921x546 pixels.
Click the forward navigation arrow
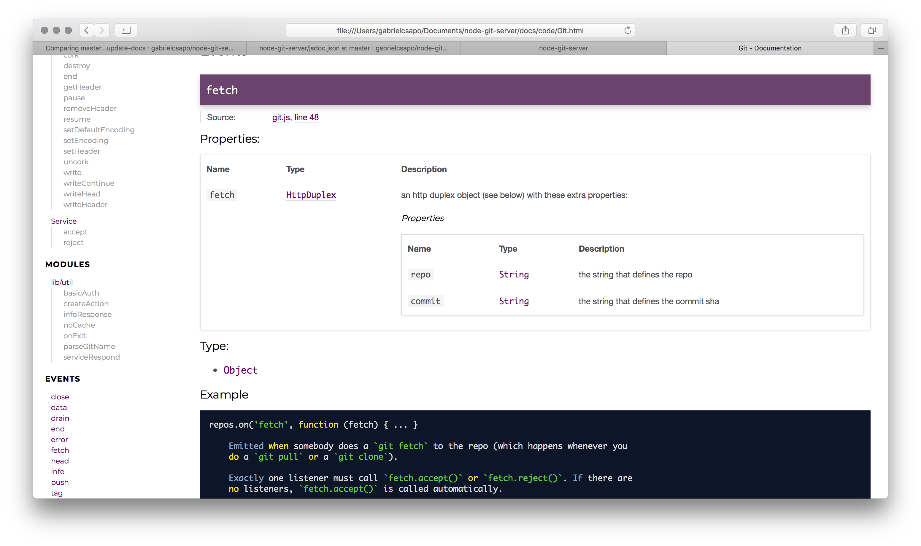coord(102,30)
